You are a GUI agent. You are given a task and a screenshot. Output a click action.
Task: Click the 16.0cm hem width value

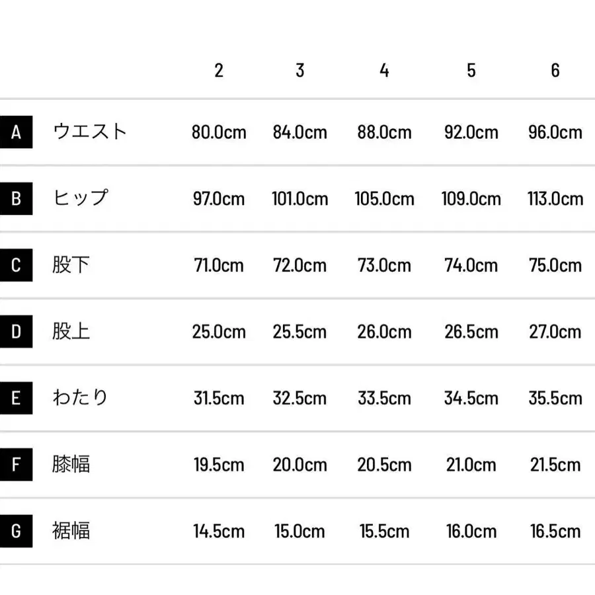(x=471, y=531)
